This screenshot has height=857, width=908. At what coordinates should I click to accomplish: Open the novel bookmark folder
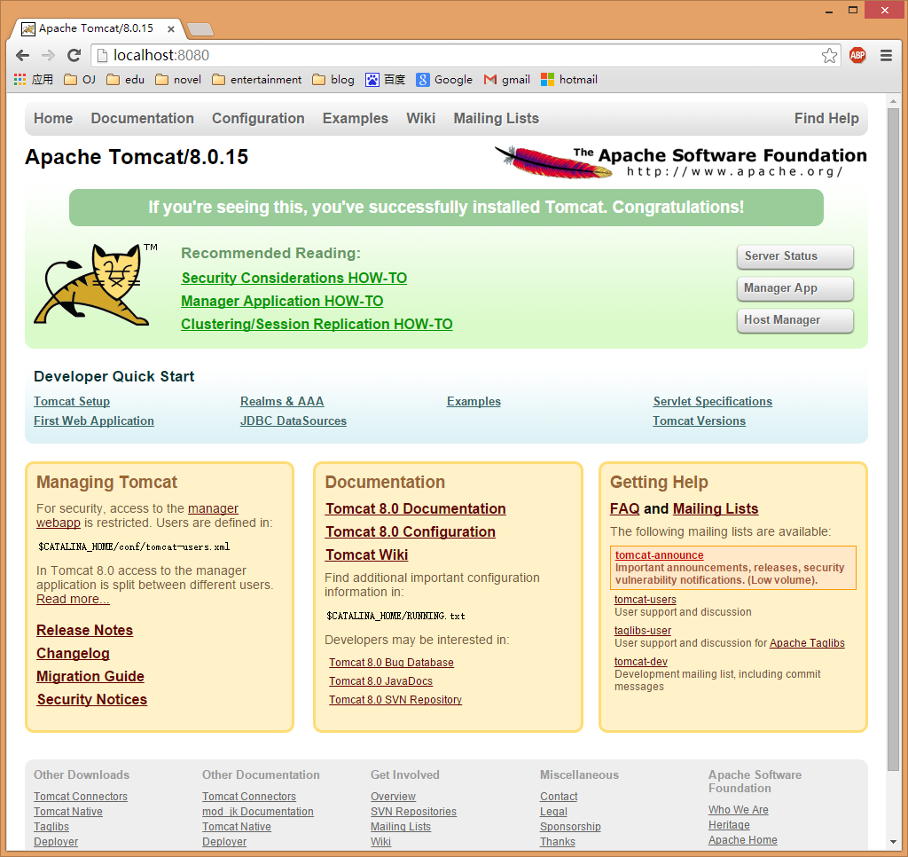coord(177,79)
